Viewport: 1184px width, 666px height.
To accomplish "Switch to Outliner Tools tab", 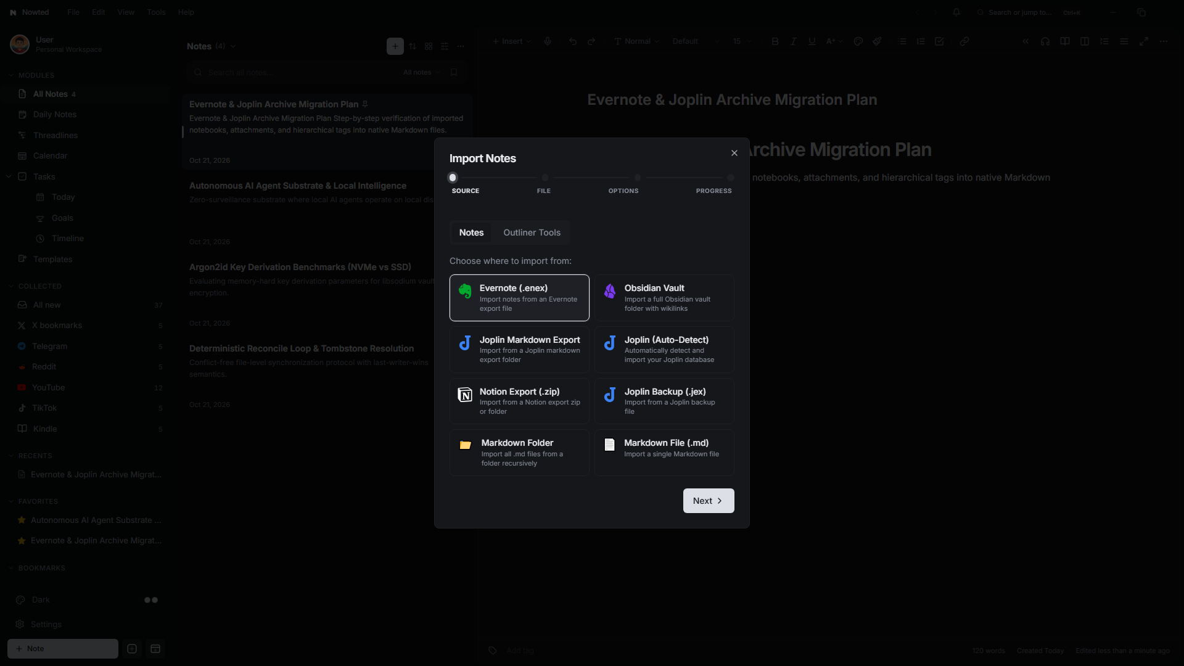I will click(x=532, y=232).
